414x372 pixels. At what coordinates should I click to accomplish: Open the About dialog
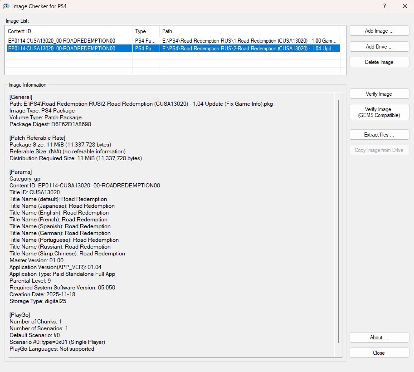(x=379, y=338)
